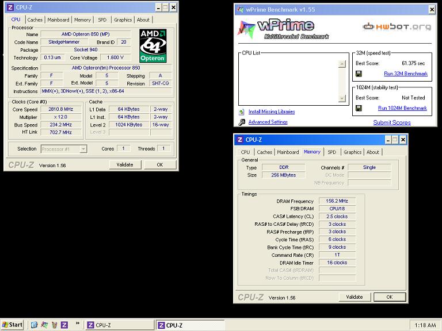The image size is (442, 331).
Task: Click the 256 MBytes memory size value
Action: [x=283, y=175]
